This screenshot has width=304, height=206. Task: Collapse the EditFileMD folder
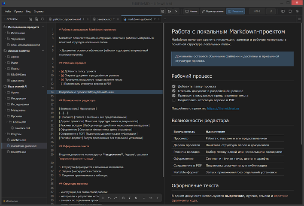coord(7,122)
